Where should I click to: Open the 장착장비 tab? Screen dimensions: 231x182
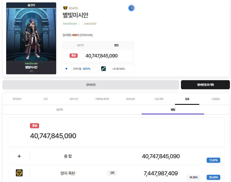(x=17, y=99)
